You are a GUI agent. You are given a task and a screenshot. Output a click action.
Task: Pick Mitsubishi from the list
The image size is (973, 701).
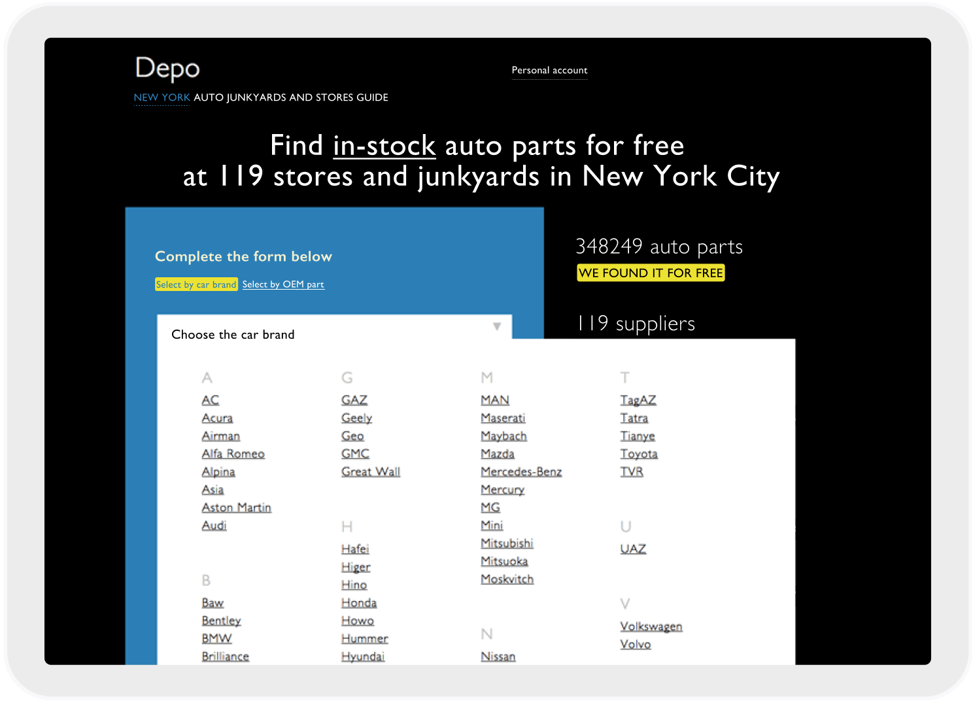coord(507,543)
